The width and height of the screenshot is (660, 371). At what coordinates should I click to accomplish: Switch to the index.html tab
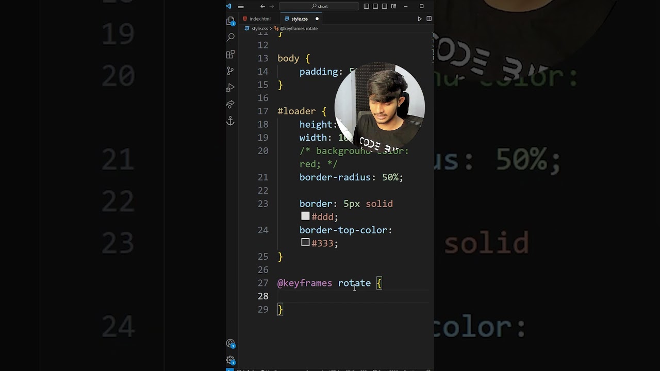[x=259, y=19]
